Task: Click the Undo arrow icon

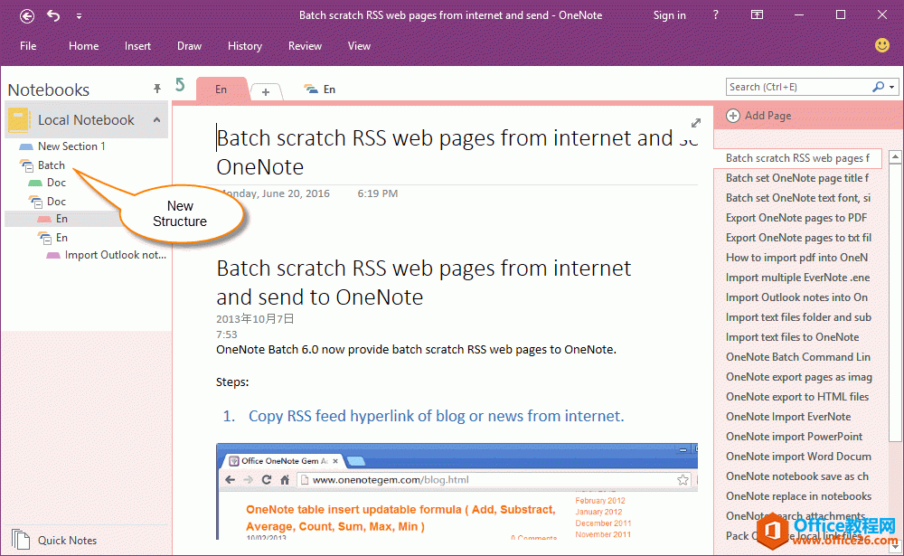Action: click(x=53, y=15)
